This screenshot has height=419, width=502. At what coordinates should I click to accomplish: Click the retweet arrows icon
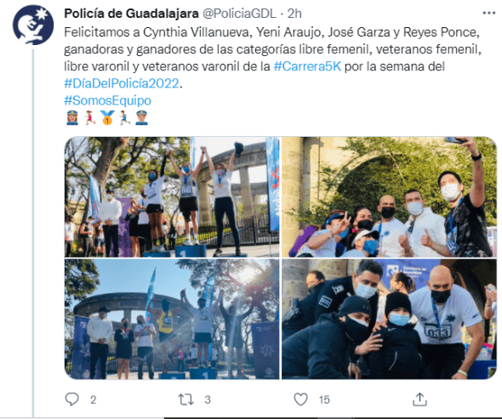[x=185, y=399]
